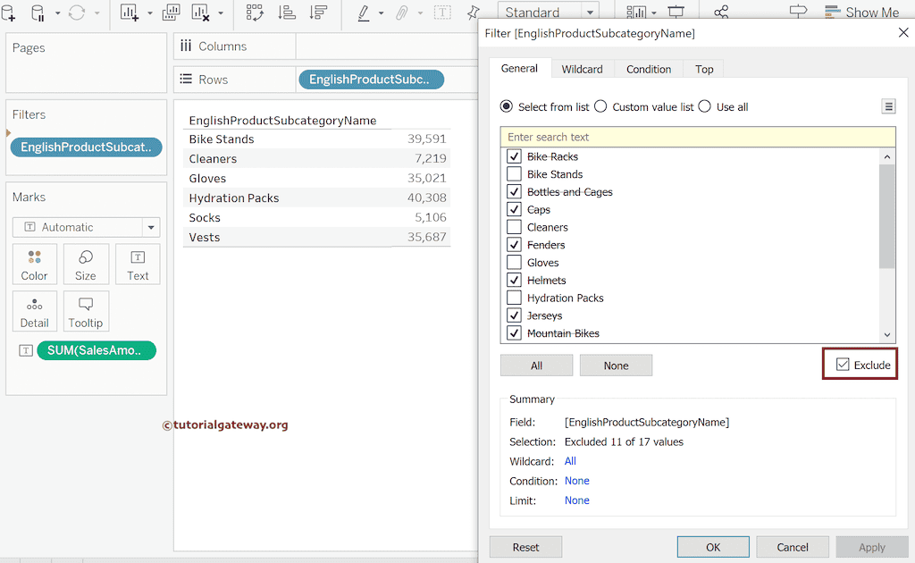915x563 pixels.
Task: Close the Filter dialog
Action: click(x=902, y=33)
